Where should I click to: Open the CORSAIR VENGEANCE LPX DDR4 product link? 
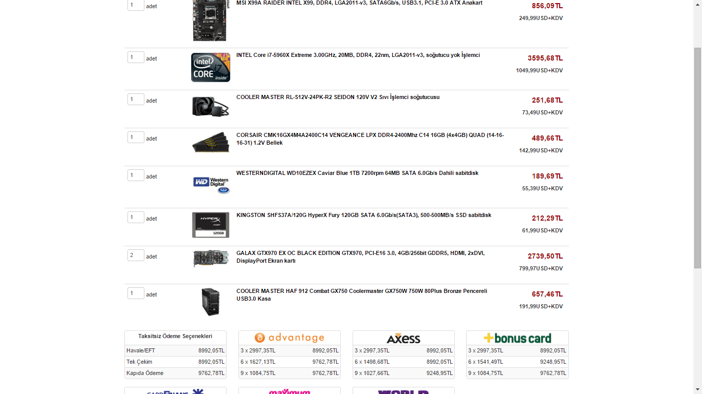click(370, 139)
